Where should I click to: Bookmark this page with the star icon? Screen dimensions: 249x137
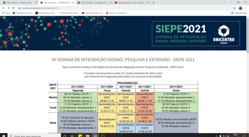coord(234,8)
